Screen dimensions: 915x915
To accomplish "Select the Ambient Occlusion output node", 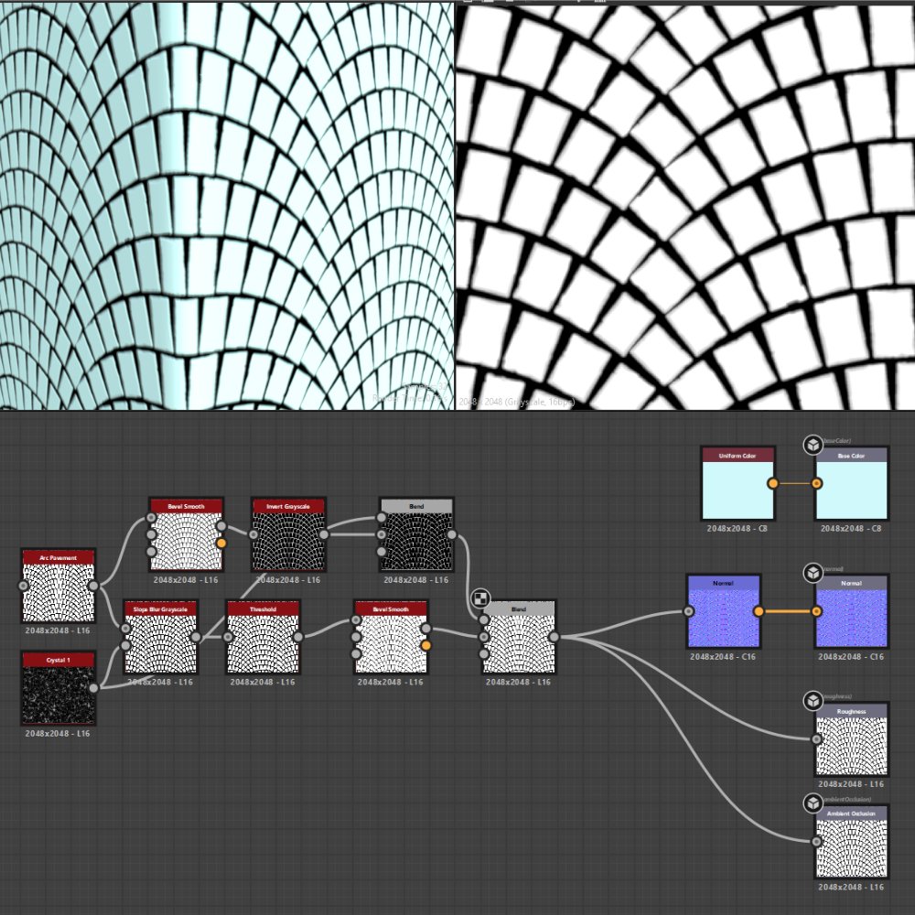I will (x=851, y=842).
